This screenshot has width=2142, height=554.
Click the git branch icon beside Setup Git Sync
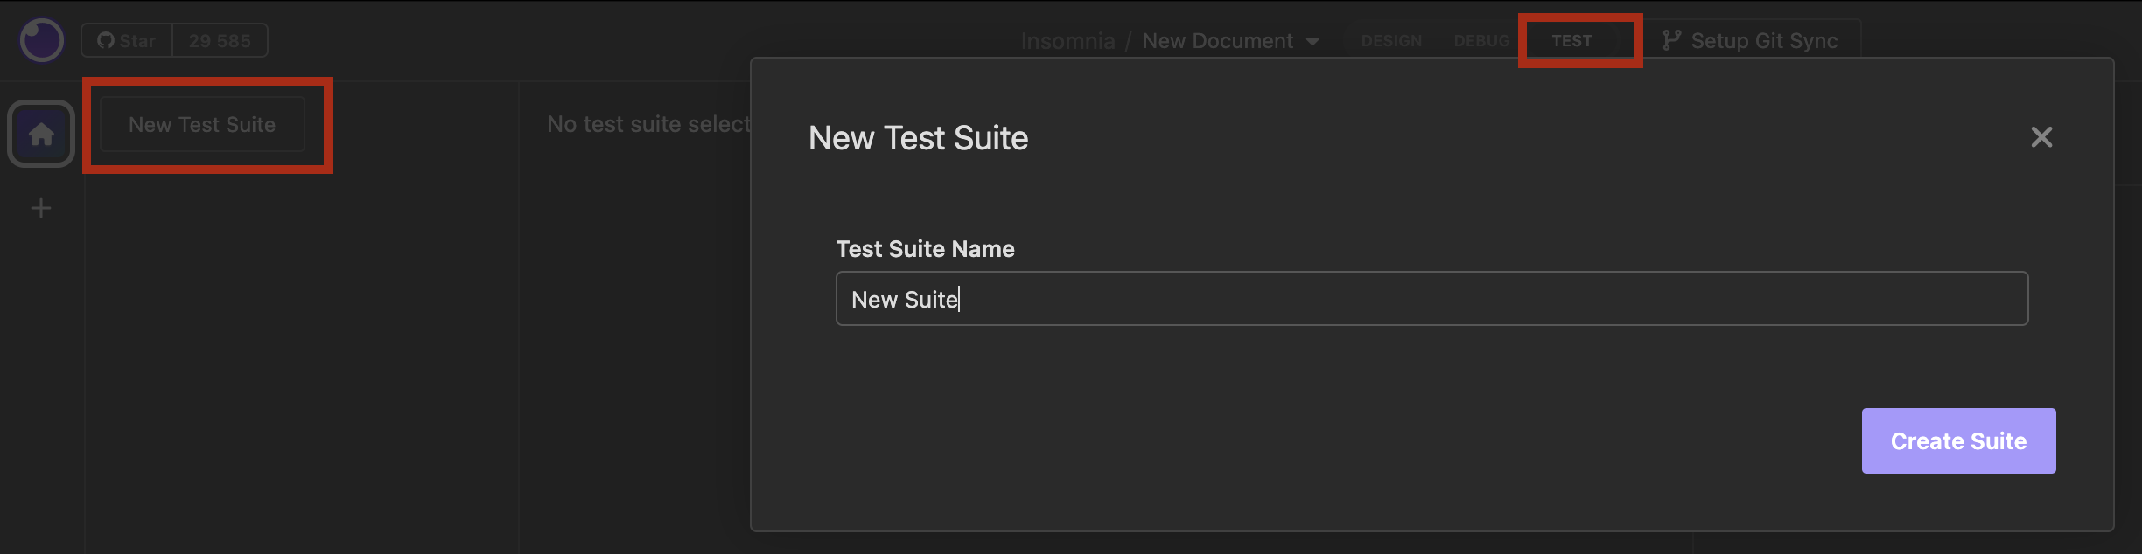(x=1671, y=40)
